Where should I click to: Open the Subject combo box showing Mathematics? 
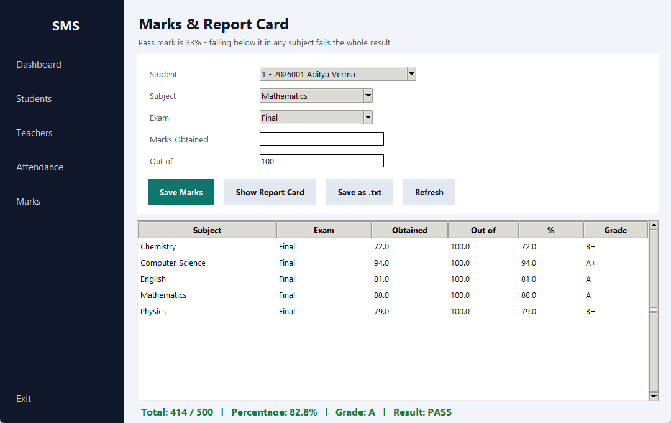[x=316, y=96]
